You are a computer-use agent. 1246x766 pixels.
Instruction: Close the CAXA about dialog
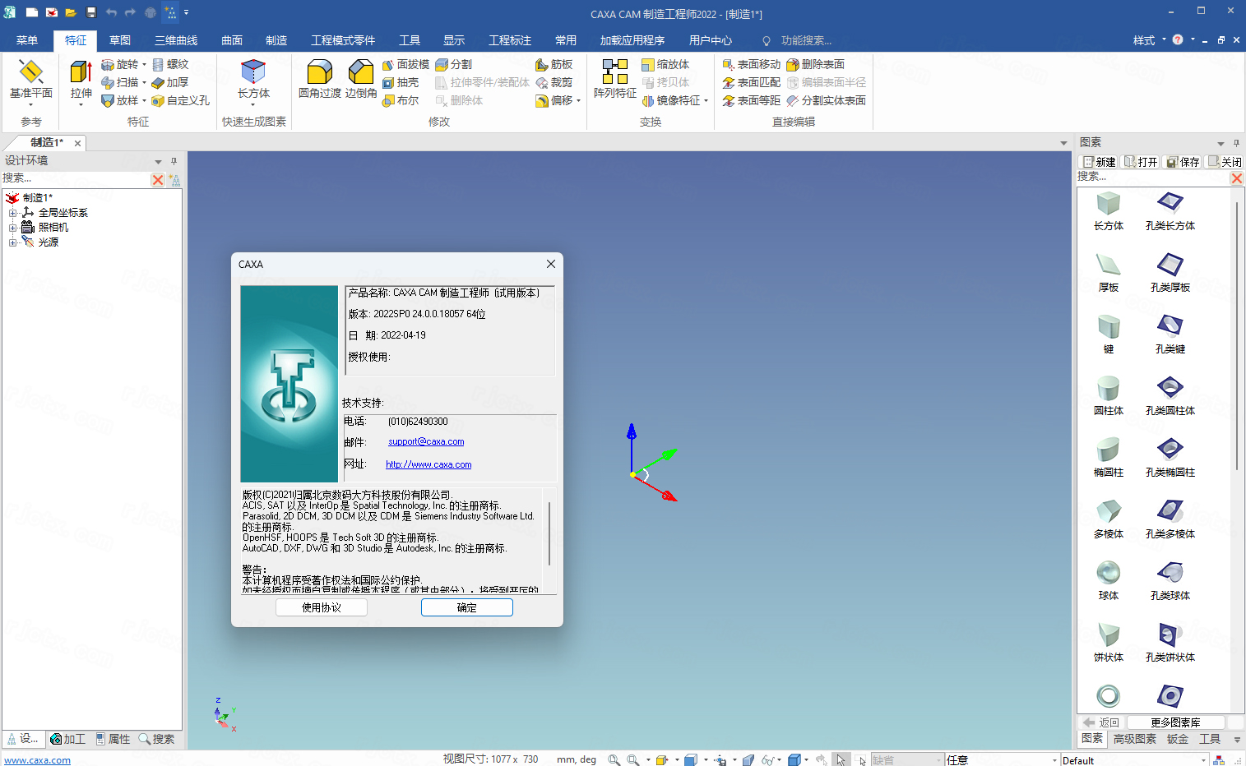[551, 264]
